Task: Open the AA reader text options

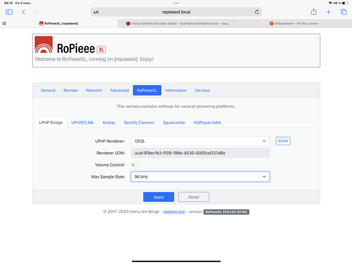Action: [x=96, y=12]
